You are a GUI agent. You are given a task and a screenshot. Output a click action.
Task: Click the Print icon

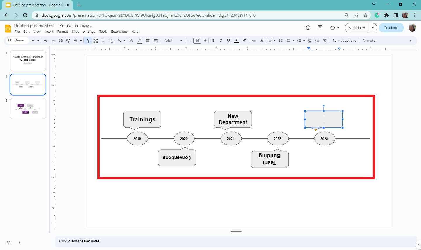(x=61, y=41)
